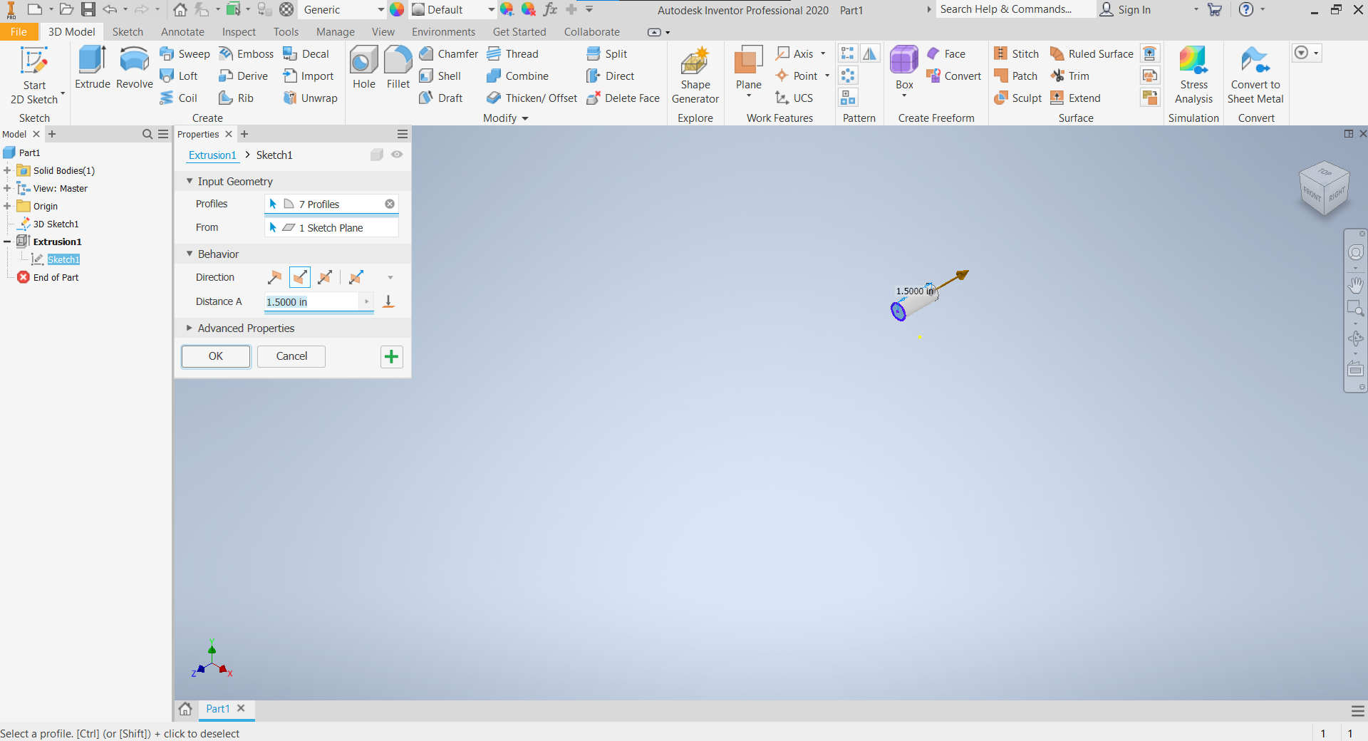The image size is (1368, 741).
Task: Click the Distance A input field
Action: 312,302
